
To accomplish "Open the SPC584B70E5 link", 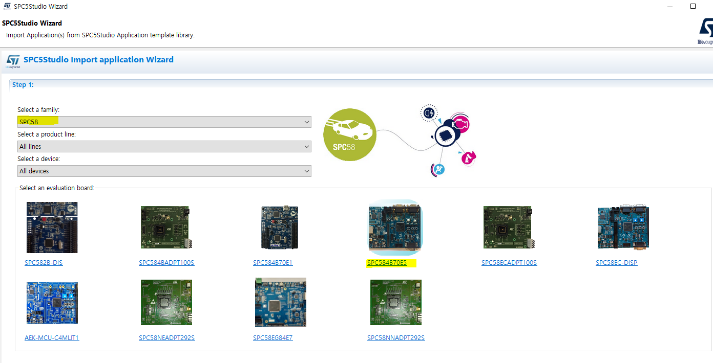I will pos(387,263).
